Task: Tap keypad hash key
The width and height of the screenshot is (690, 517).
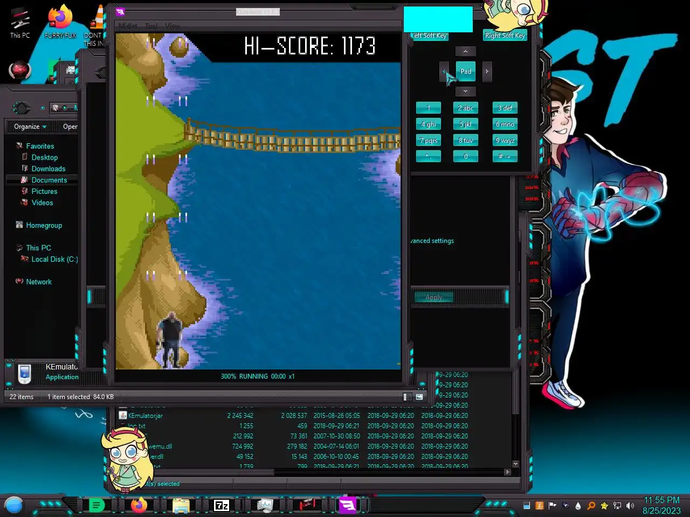Action: tap(505, 157)
